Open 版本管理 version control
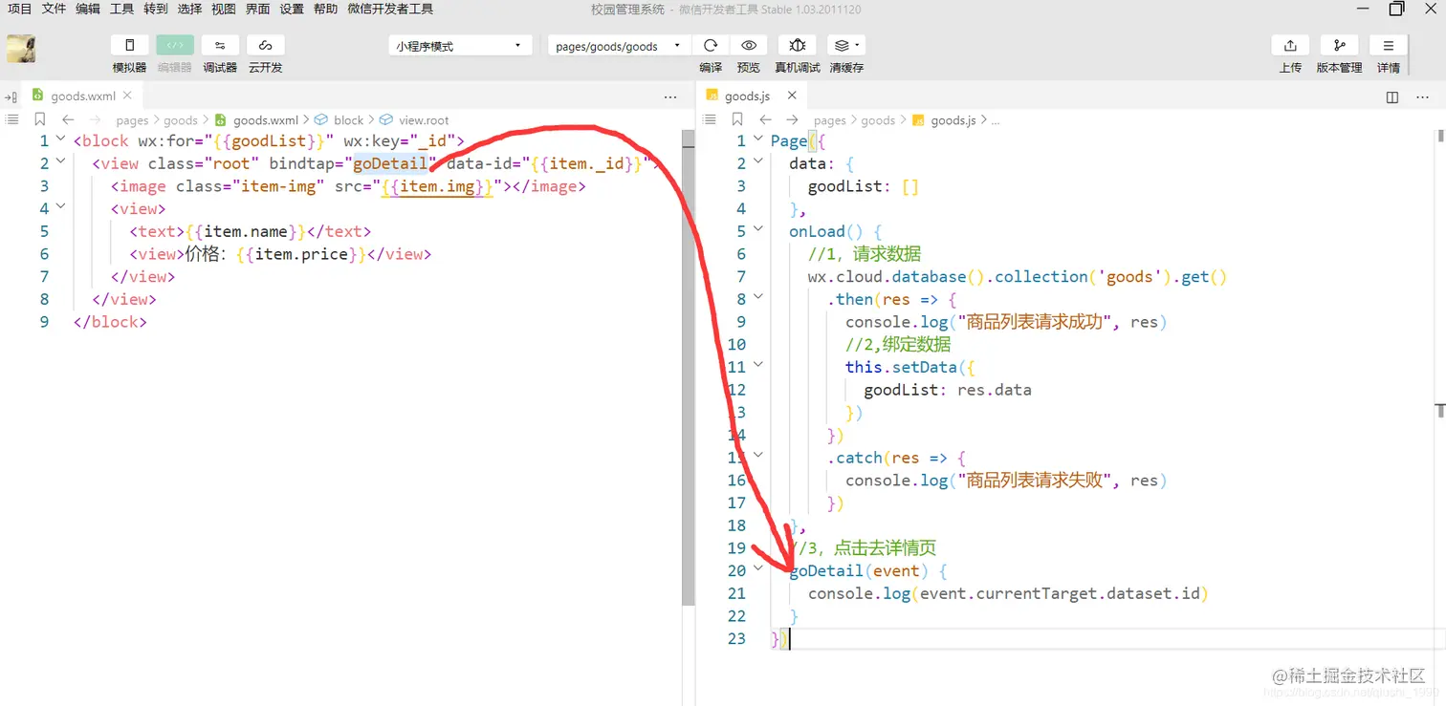Viewport: 1446px width, 706px height. pyautogui.click(x=1339, y=46)
